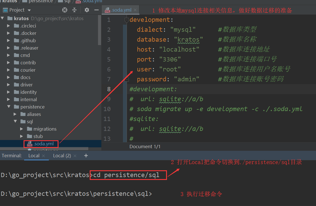316x206 pixels.
Task: Select the internal folder in tree
Action: pyautogui.click(x=28, y=99)
